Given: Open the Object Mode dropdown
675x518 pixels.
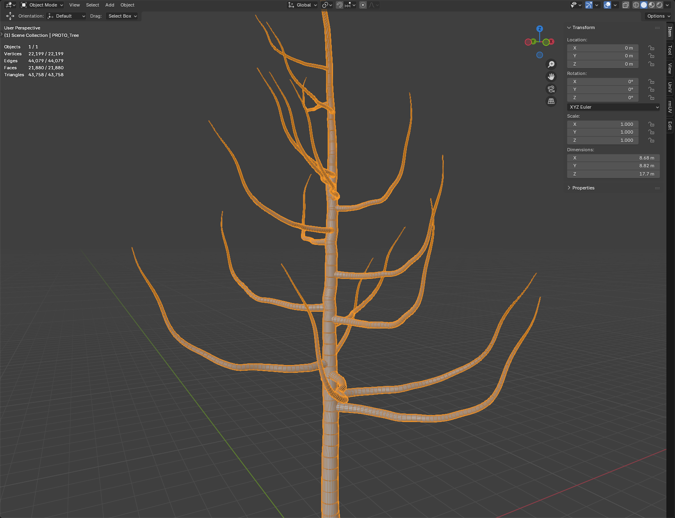Looking at the screenshot, I should click(x=42, y=5).
